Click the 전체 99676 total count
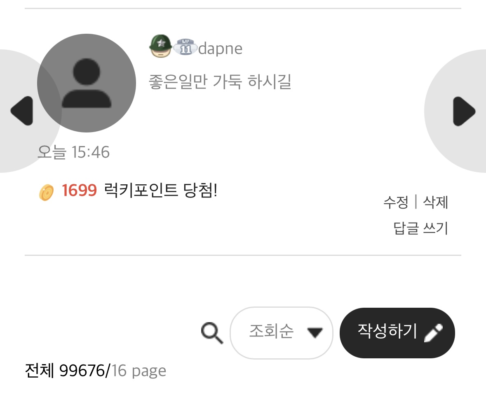486x397 pixels. point(65,370)
